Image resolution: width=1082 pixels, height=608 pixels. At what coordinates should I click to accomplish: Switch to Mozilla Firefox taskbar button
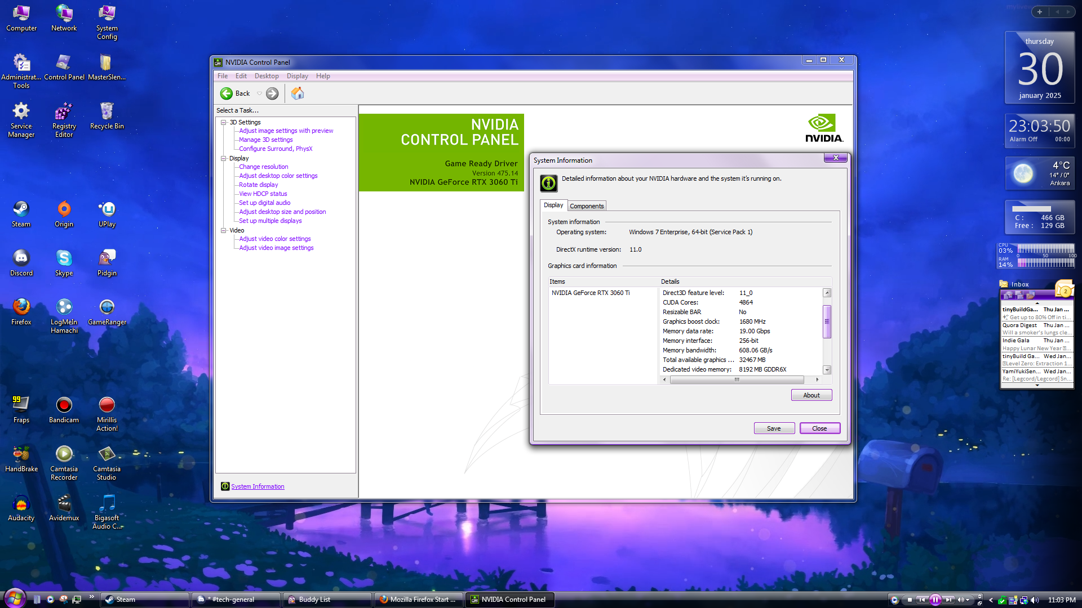pyautogui.click(x=418, y=600)
